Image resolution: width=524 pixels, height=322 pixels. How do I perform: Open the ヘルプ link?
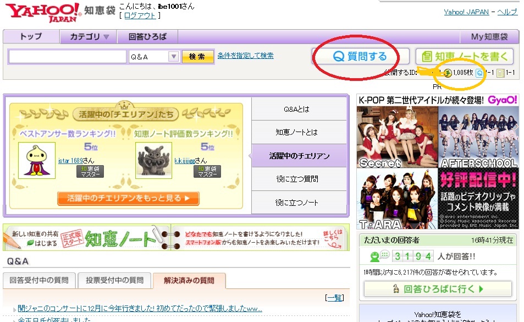coord(508,12)
